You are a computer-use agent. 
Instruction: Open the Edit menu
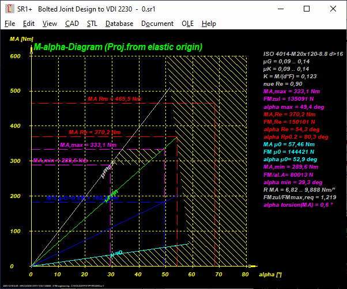click(29, 24)
